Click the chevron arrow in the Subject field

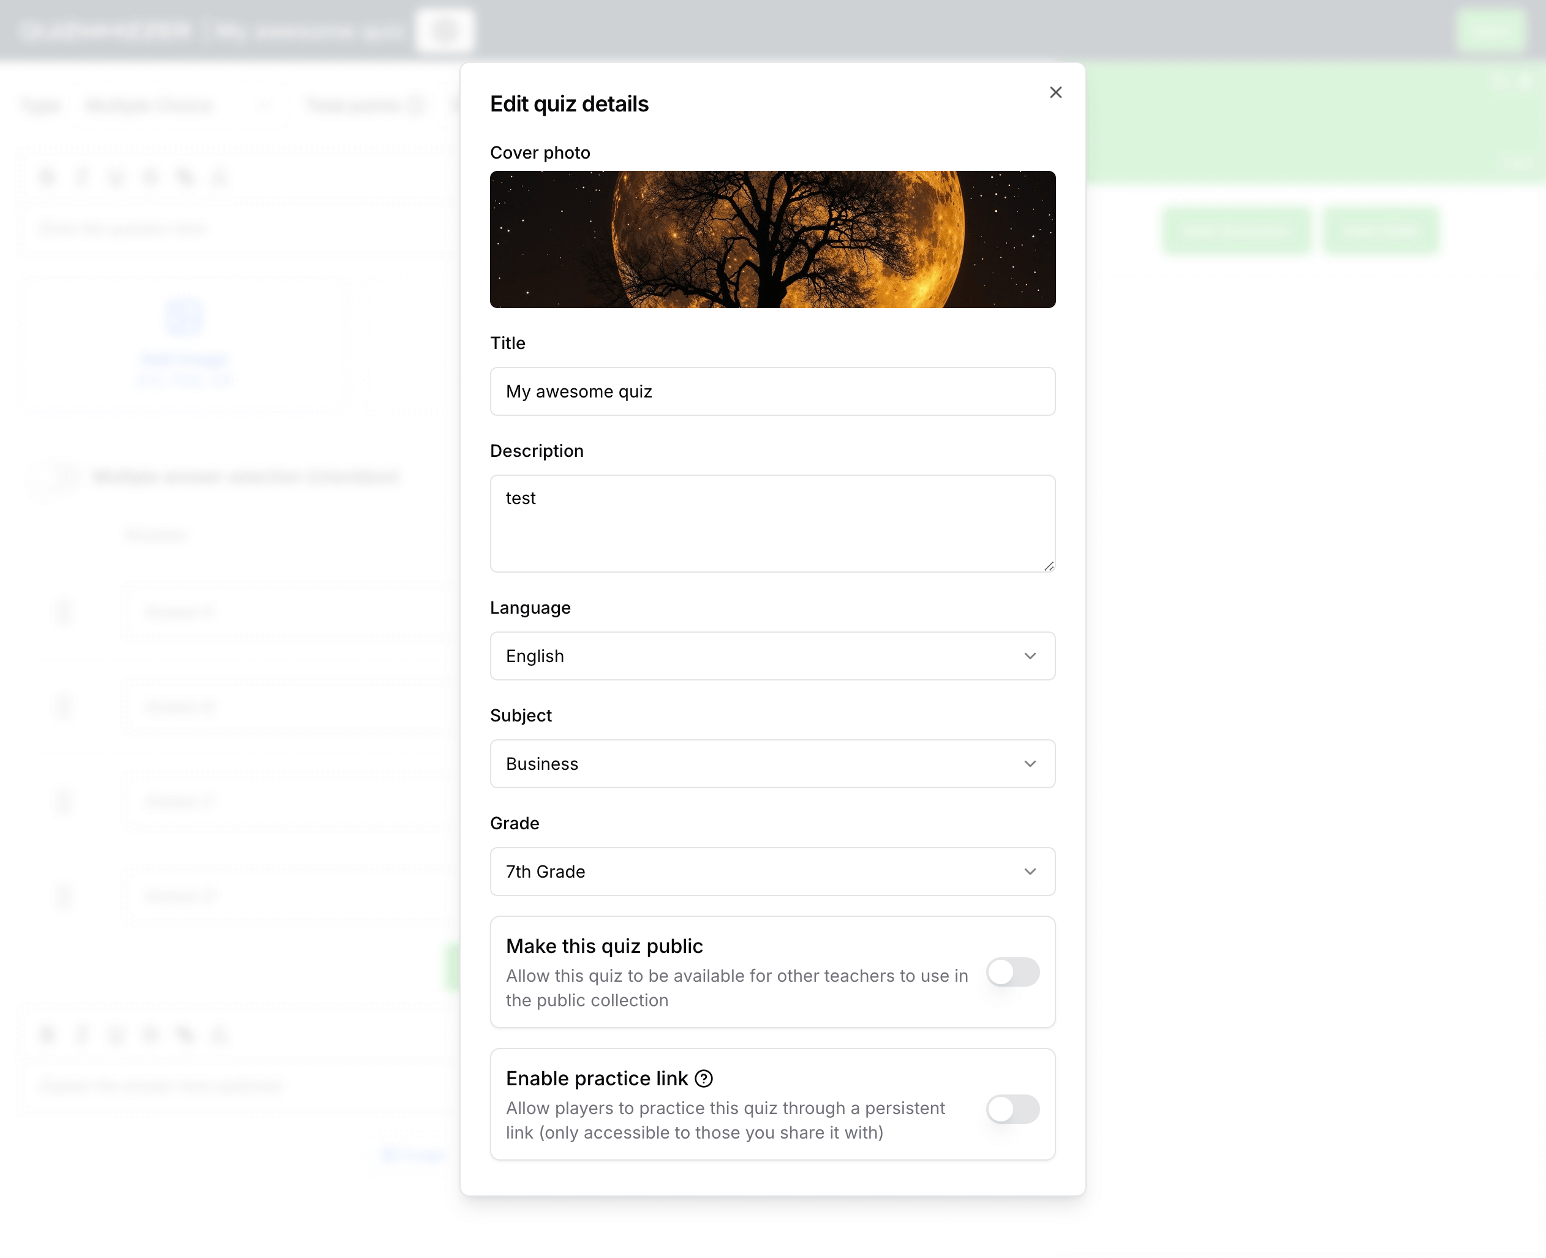1029,764
